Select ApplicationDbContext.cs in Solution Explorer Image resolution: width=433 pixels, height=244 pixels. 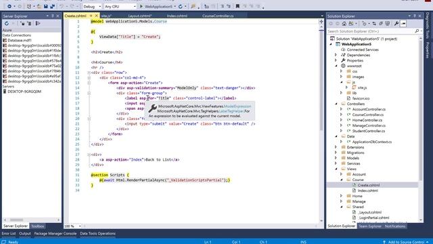pos(371,142)
